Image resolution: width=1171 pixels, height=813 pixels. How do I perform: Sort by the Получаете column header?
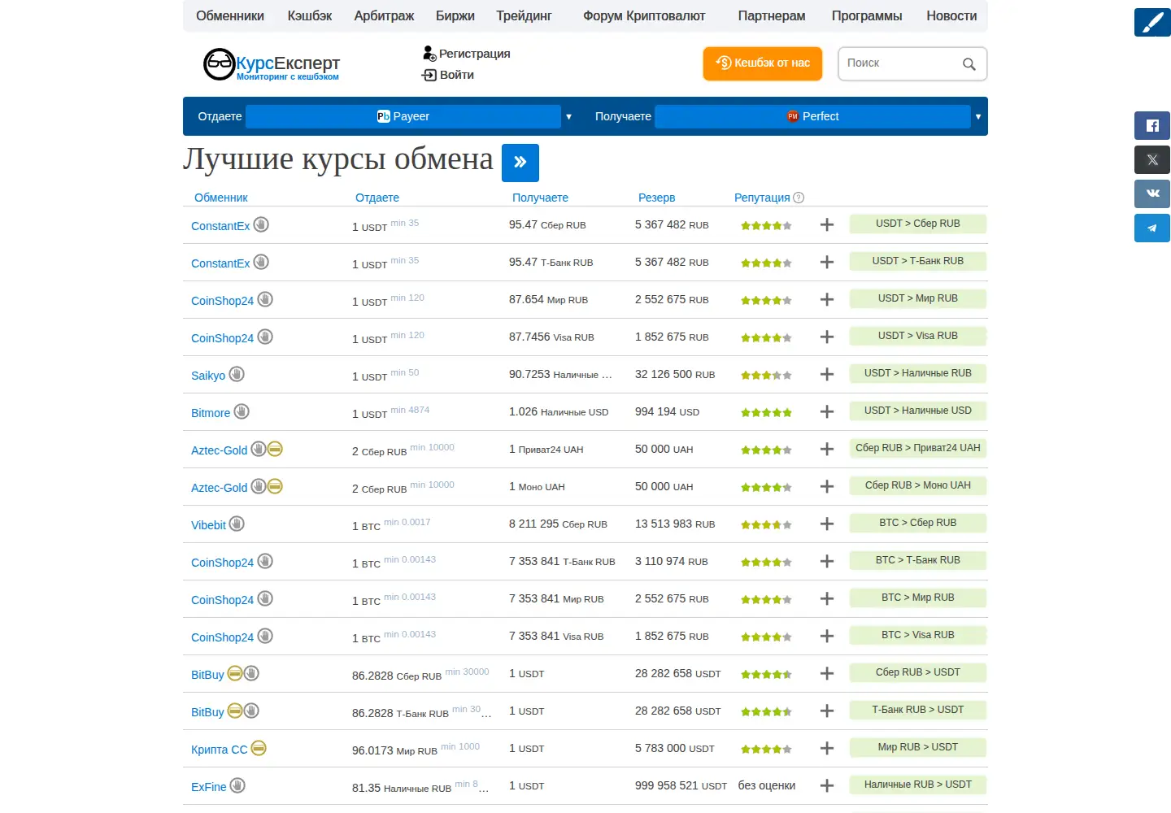[540, 198]
